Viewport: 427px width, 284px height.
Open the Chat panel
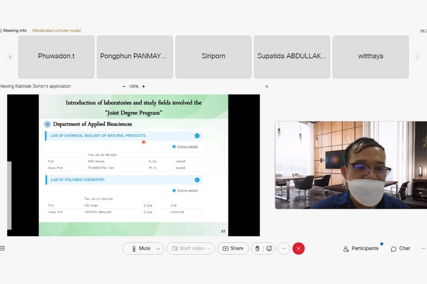coord(400,248)
